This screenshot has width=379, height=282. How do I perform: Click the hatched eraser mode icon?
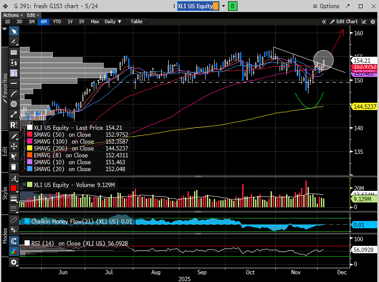(14, 220)
